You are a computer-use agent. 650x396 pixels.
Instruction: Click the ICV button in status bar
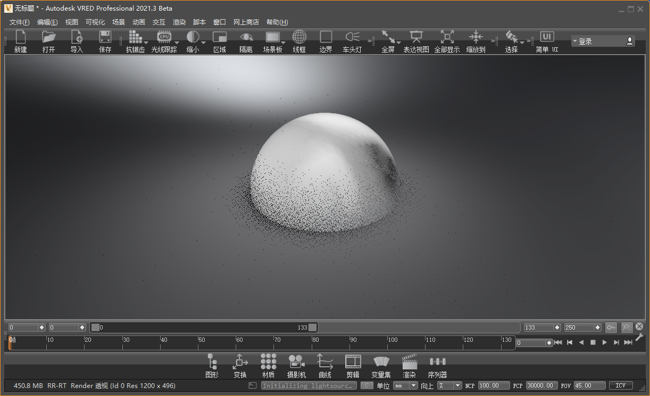[620, 386]
